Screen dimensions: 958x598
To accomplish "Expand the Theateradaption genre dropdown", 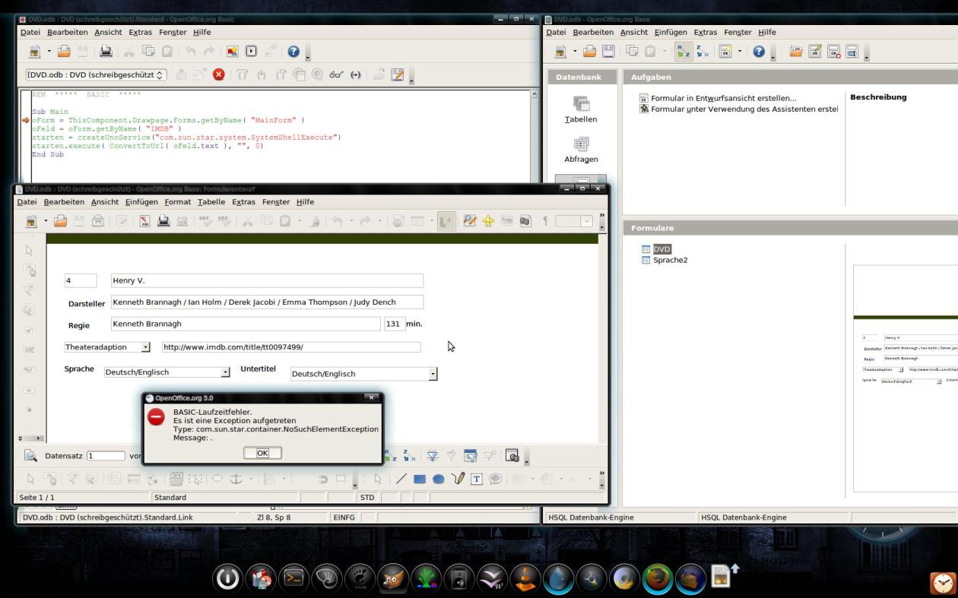I will click(145, 347).
